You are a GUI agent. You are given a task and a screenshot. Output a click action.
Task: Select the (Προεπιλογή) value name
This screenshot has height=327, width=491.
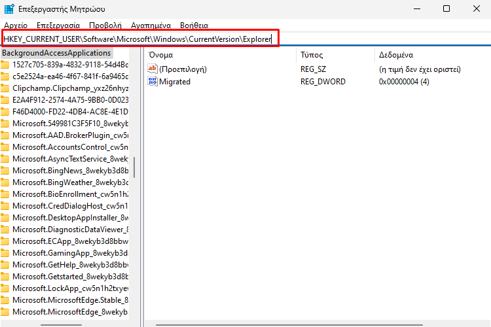pyautogui.click(x=183, y=69)
